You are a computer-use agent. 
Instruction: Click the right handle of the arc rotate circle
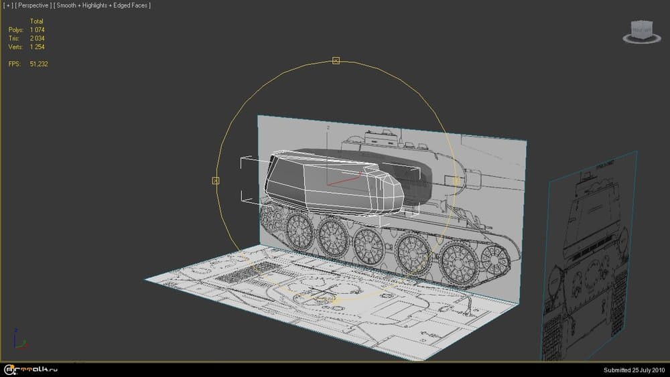(x=456, y=181)
